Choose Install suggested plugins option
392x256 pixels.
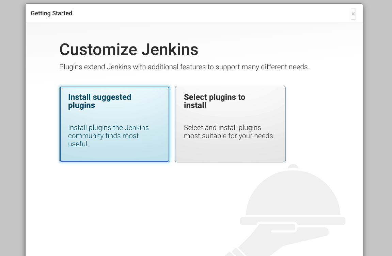(x=114, y=124)
